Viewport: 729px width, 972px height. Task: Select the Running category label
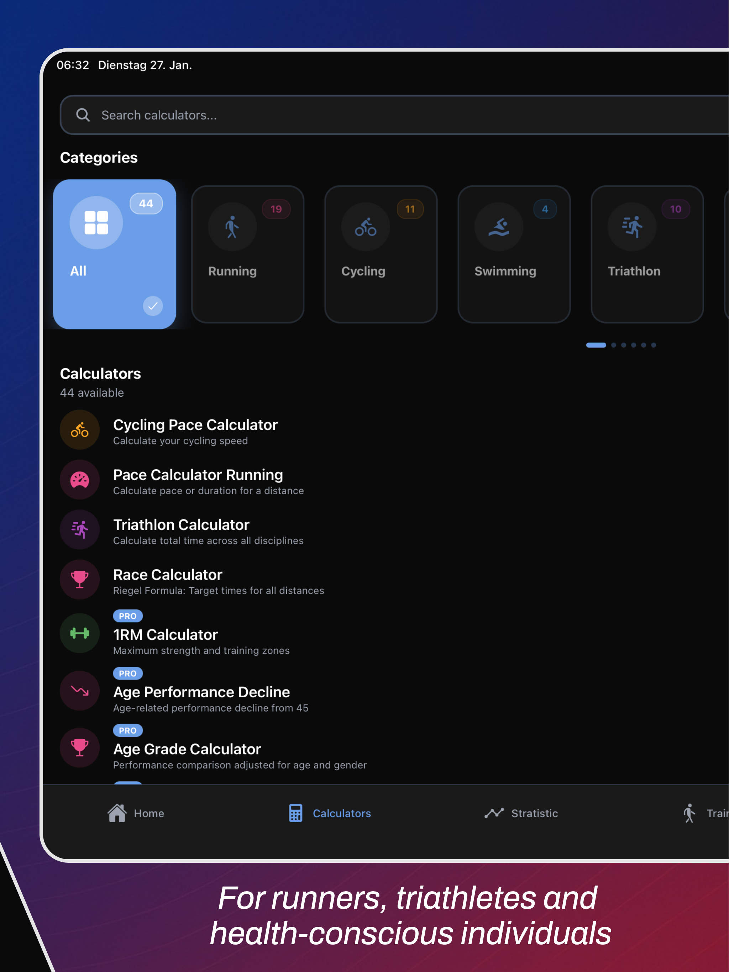(x=232, y=271)
